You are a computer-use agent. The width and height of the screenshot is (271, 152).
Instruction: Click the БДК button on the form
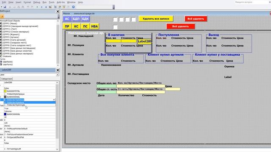tap(85, 19)
